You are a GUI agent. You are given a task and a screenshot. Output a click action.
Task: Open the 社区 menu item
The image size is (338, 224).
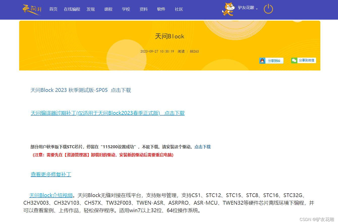[179, 9]
